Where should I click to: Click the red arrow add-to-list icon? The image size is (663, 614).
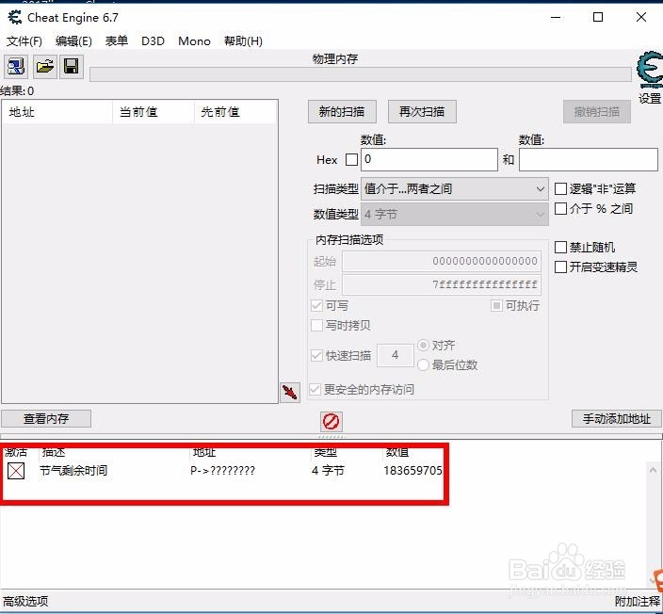pyautogui.click(x=290, y=393)
